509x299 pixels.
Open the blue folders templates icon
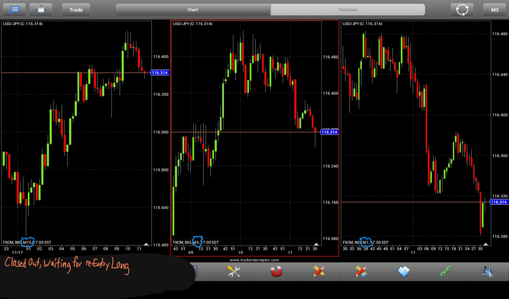point(403,271)
